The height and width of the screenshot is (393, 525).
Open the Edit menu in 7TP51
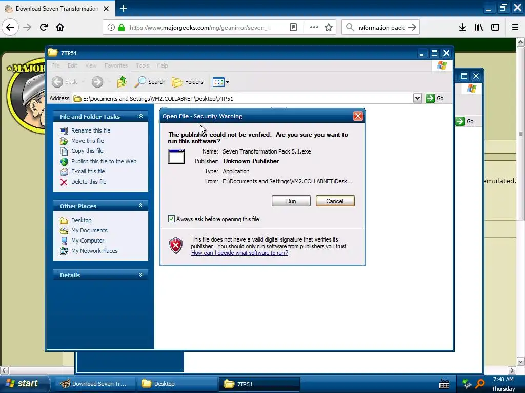72,65
